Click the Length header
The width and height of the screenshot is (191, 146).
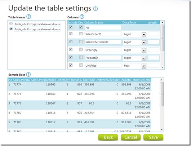point(152,23)
